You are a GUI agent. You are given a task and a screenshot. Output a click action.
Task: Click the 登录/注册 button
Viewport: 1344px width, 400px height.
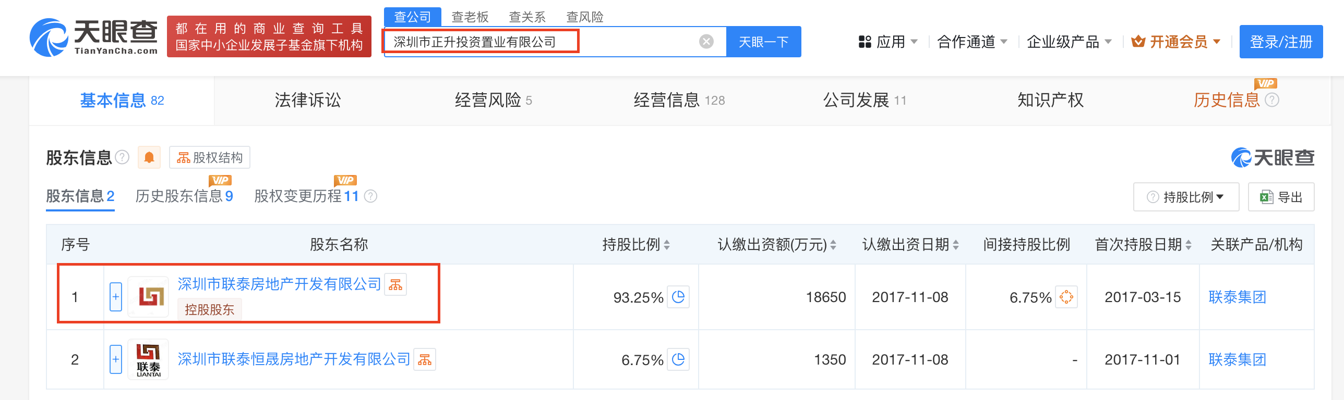pos(1281,42)
